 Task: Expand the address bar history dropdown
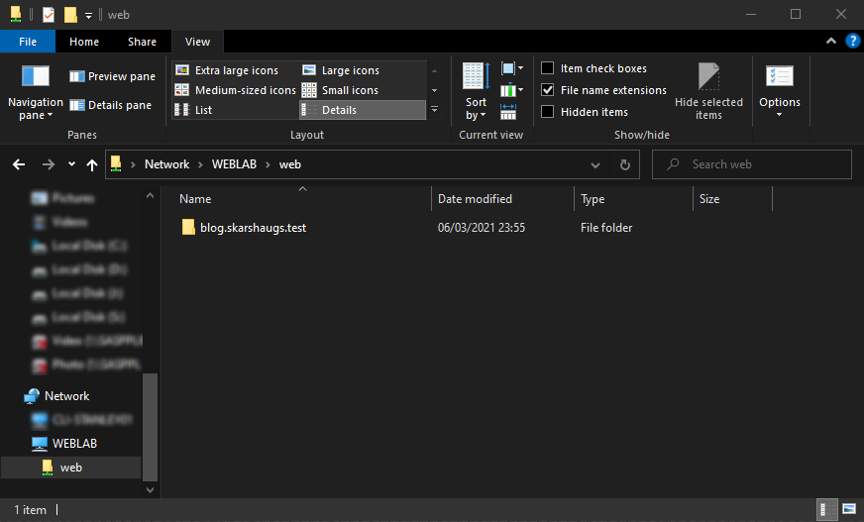(x=595, y=164)
